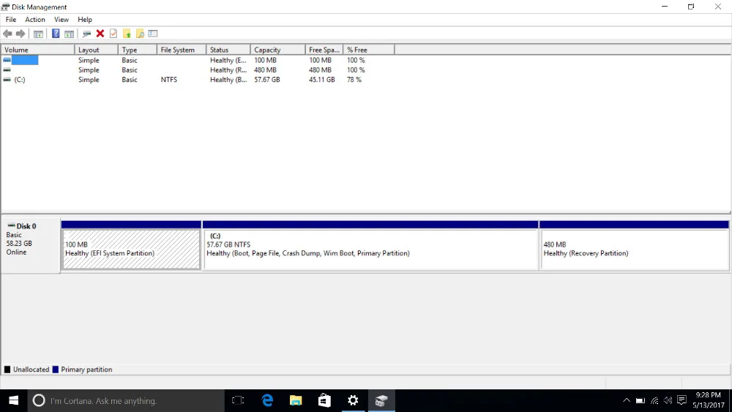Click the black Unallocated legend swatch

click(x=7, y=370)
